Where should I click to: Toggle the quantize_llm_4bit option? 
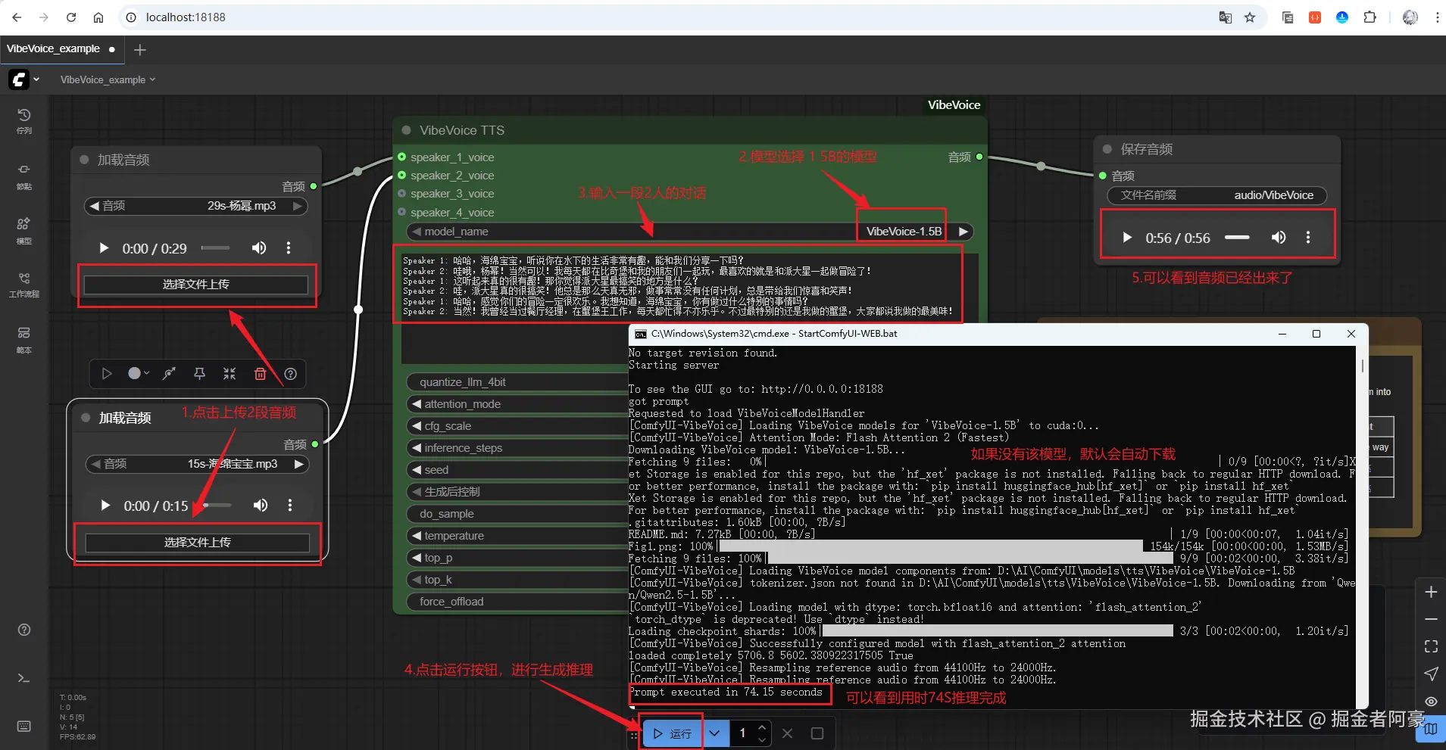click(517, 382)
